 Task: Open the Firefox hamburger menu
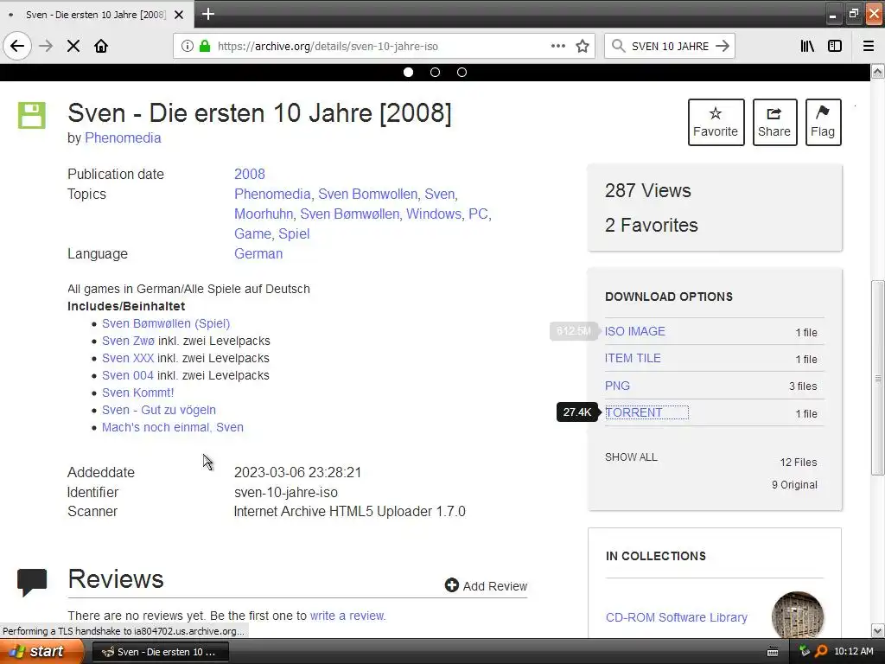point(869,46)
